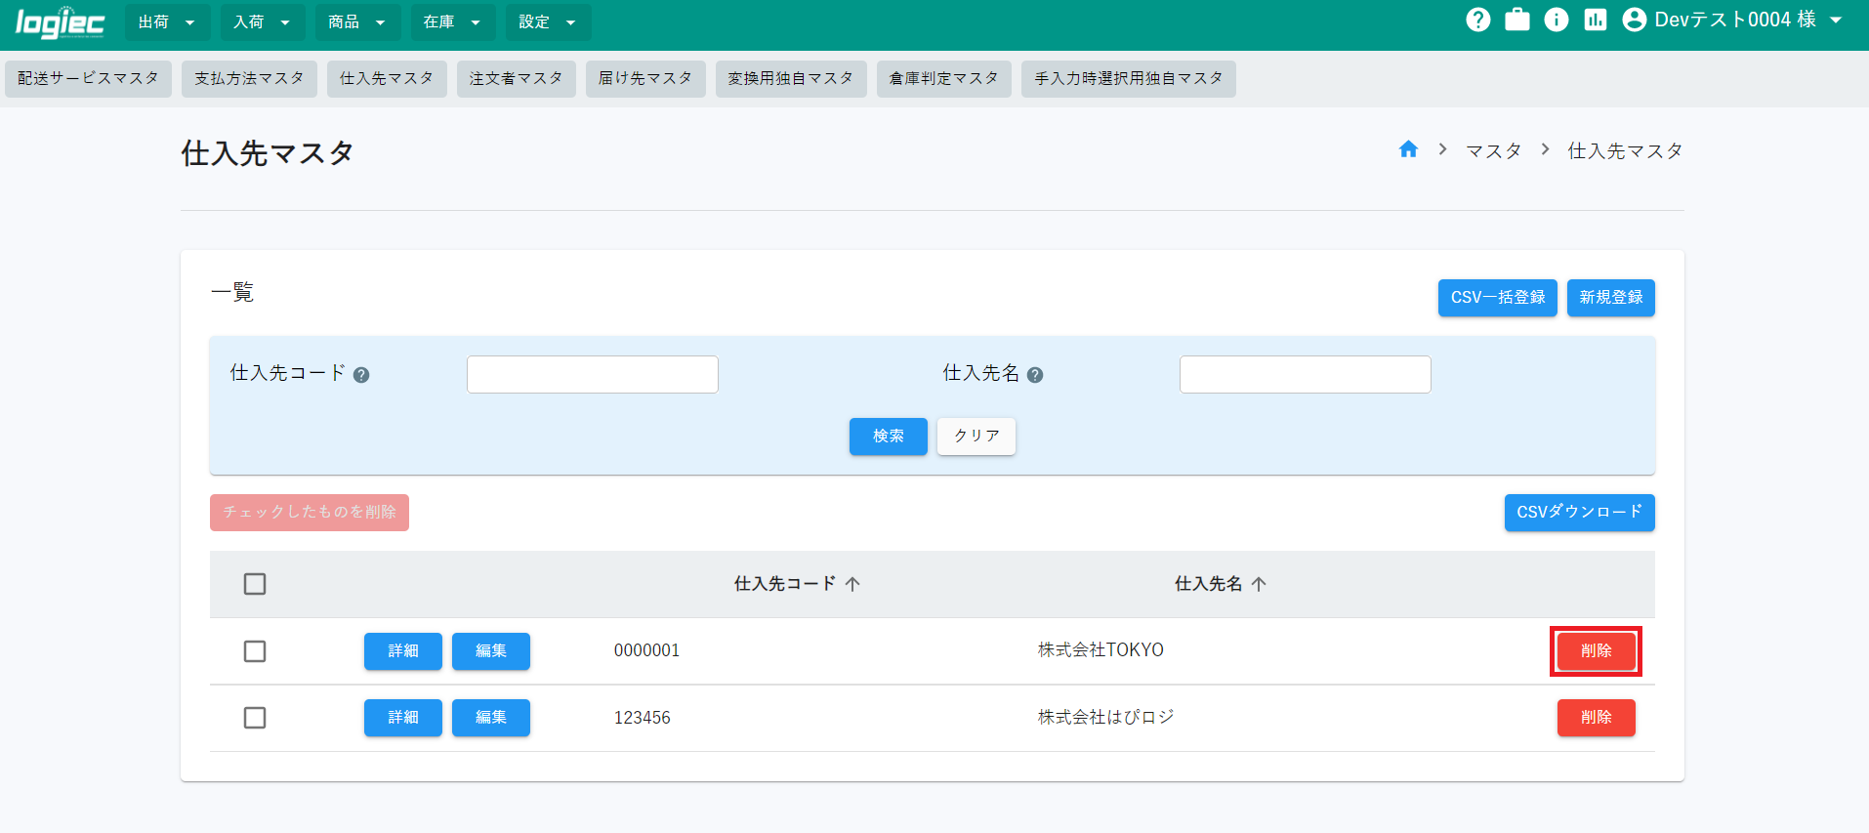This screenshot has height=833, width=1869.
Task: Open 仕入先マスタ tab
Action: (387, 79)
